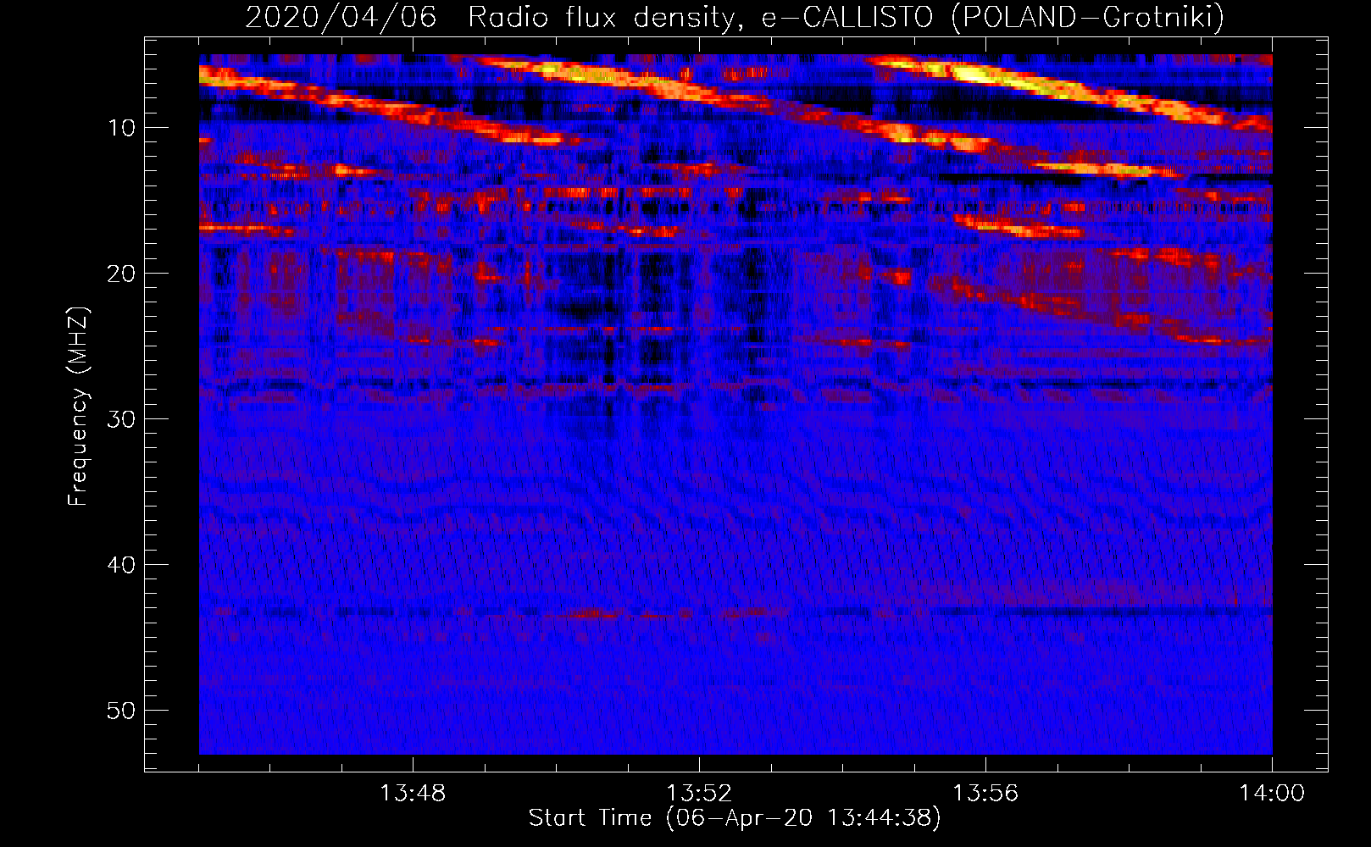Click the Start Time axis label

coord(735,818)
